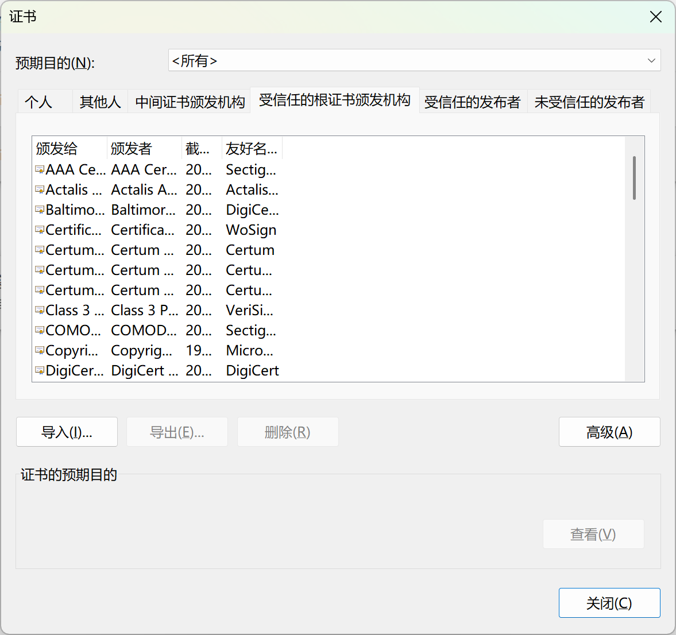676x635 pixels.
Task: Open the 未受信任的发布者 tab
Action: click(589, 102)
